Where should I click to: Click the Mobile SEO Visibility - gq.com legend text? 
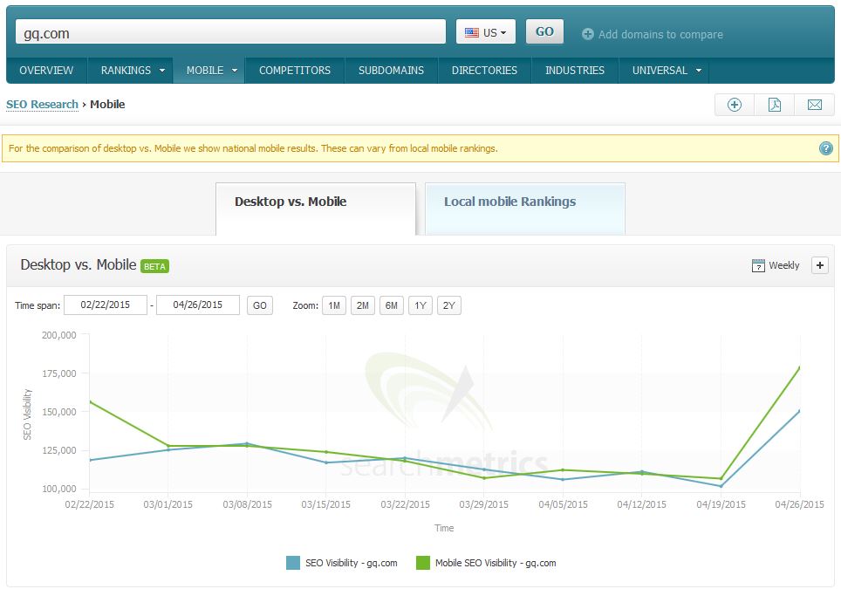tap(496, 563)
